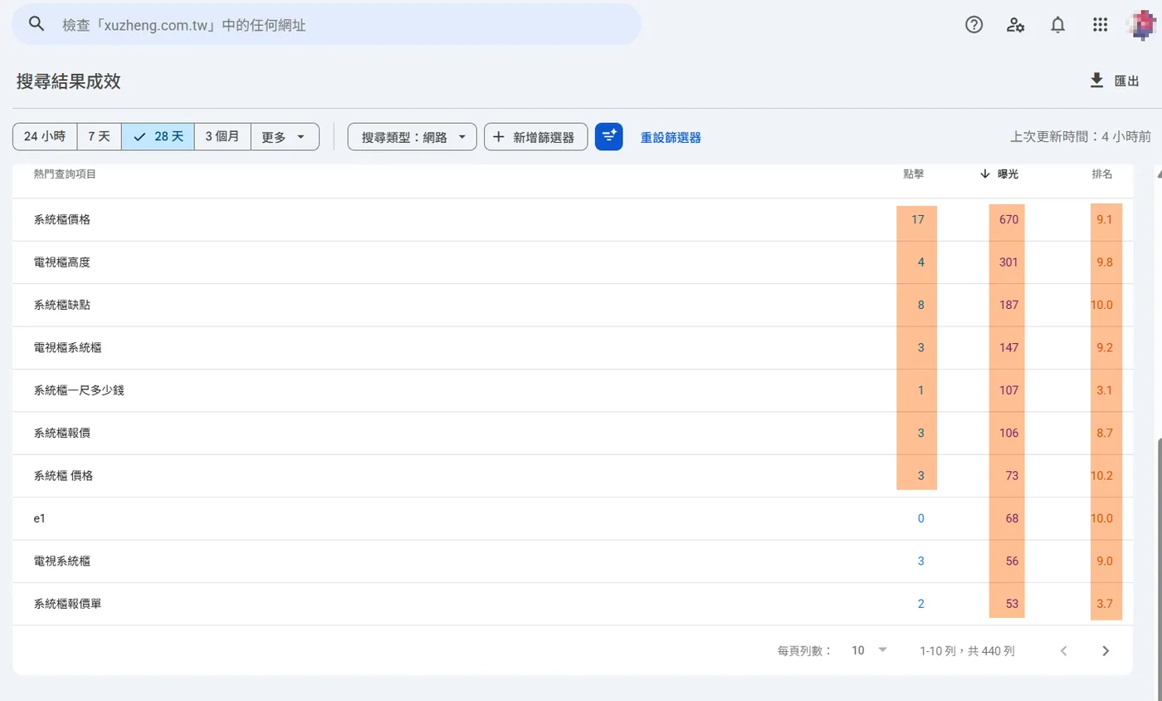Click the query 電視系統櫃
Image resolution: width=1162 pixels, height=701 pixels.
(62, 561)
